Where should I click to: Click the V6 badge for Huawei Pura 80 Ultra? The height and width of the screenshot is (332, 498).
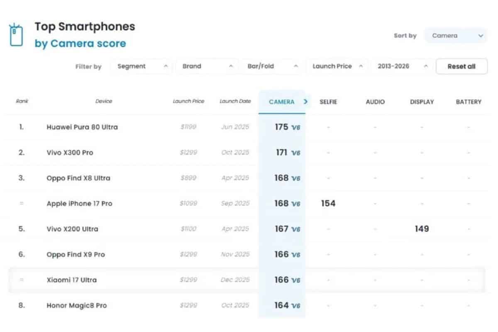pyautogui.click(x=295, y=127)
